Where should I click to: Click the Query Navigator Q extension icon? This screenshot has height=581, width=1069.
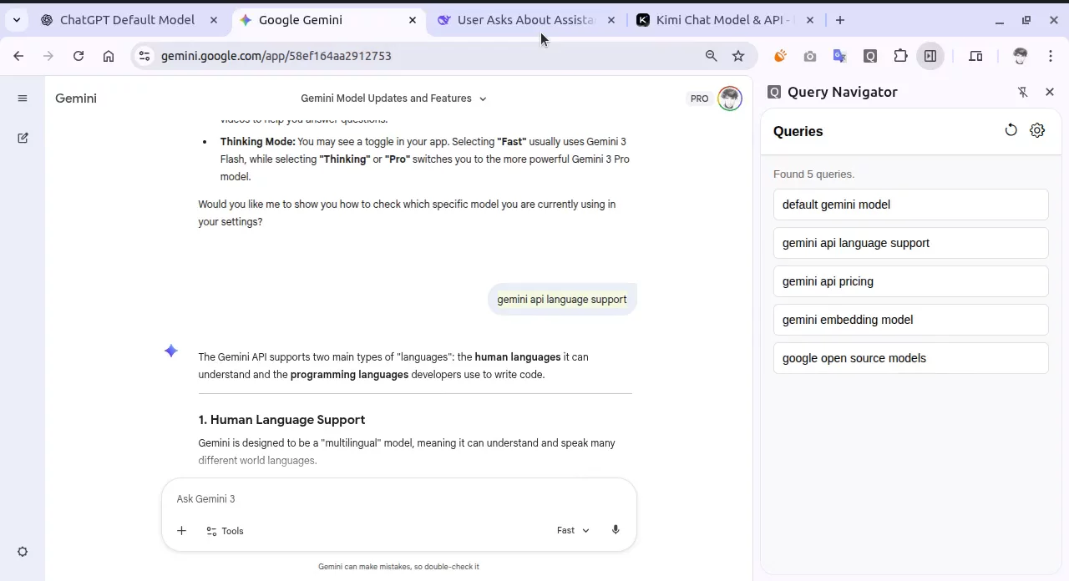(870, 56)
